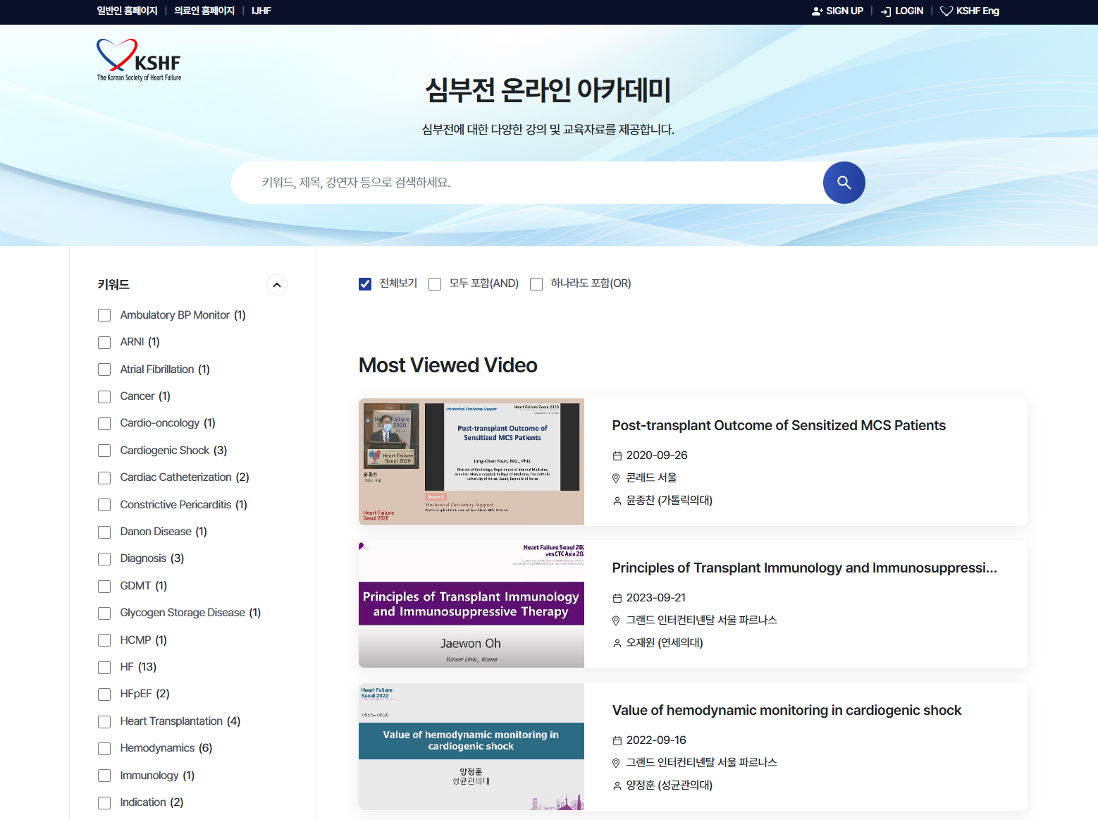Viewport: 1098px width, 820px height.
Task: Open the 일반인 홈페이지 top menu link
Action: click(x=127, y=11)
